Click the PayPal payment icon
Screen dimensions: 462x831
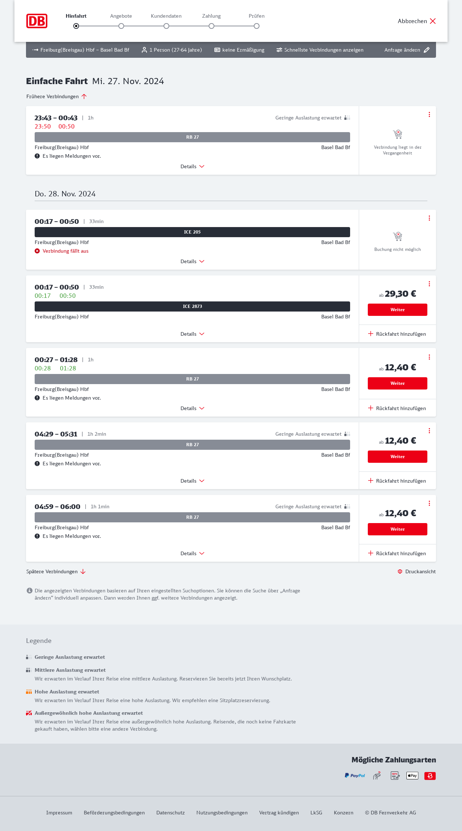coord(355,775)
